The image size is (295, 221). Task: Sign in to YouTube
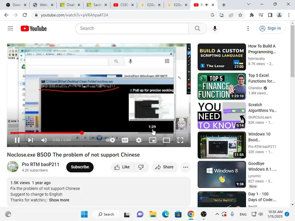pyautogui.click(x=271, y=28)
